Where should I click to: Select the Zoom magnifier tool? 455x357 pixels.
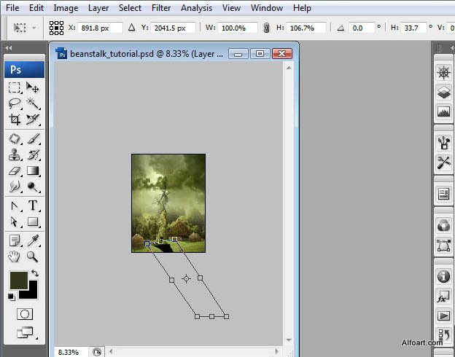33,256
